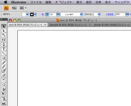Open the 2 pt brush dropdown

coord(81,14)
